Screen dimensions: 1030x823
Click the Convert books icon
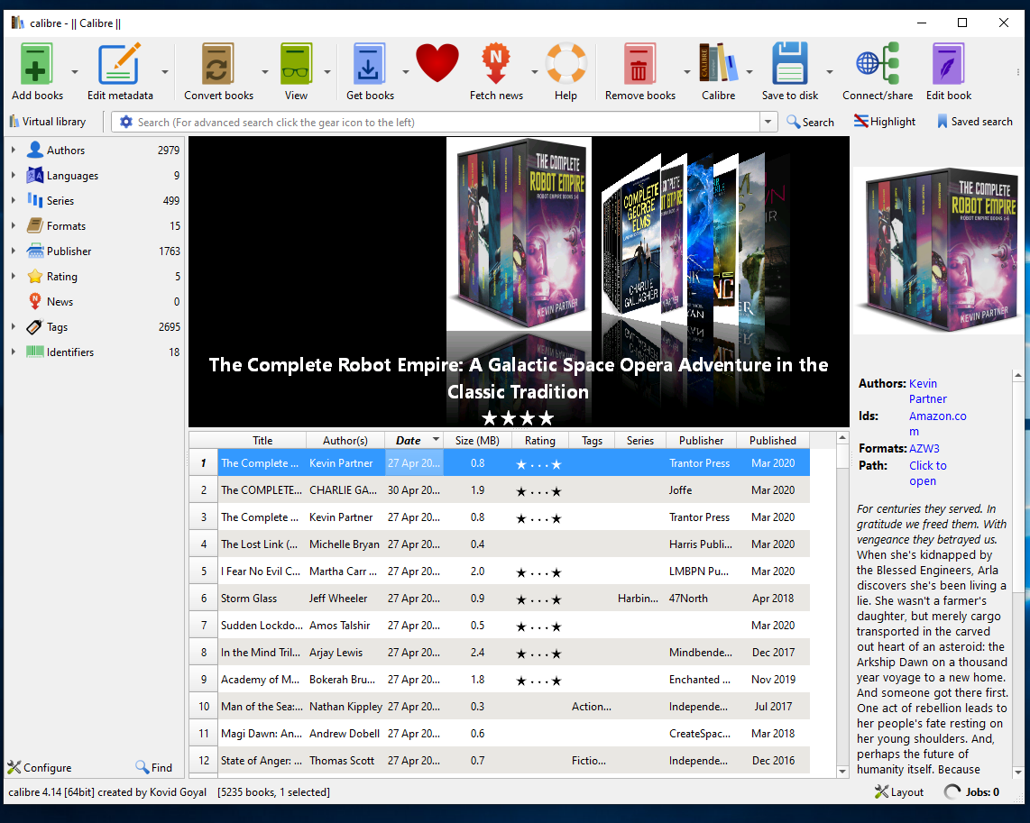click(218, 64)
